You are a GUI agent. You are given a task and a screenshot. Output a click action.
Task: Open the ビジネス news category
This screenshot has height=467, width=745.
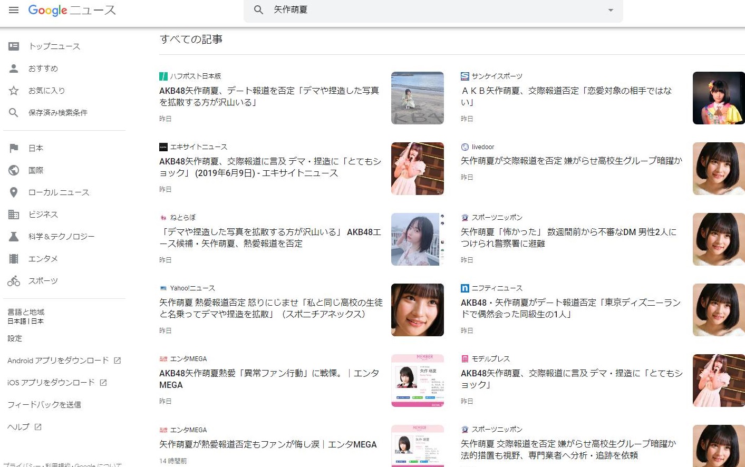pos(43,215)
